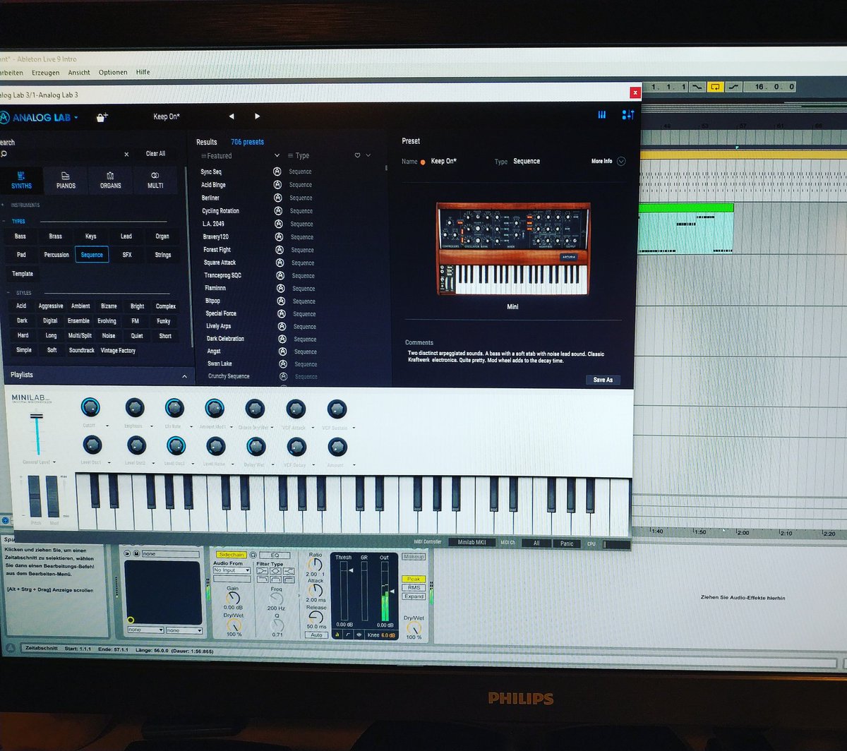Screen dimensions: 847x751
Task: Go to the previous preset arrow
Action: (232, 116)
